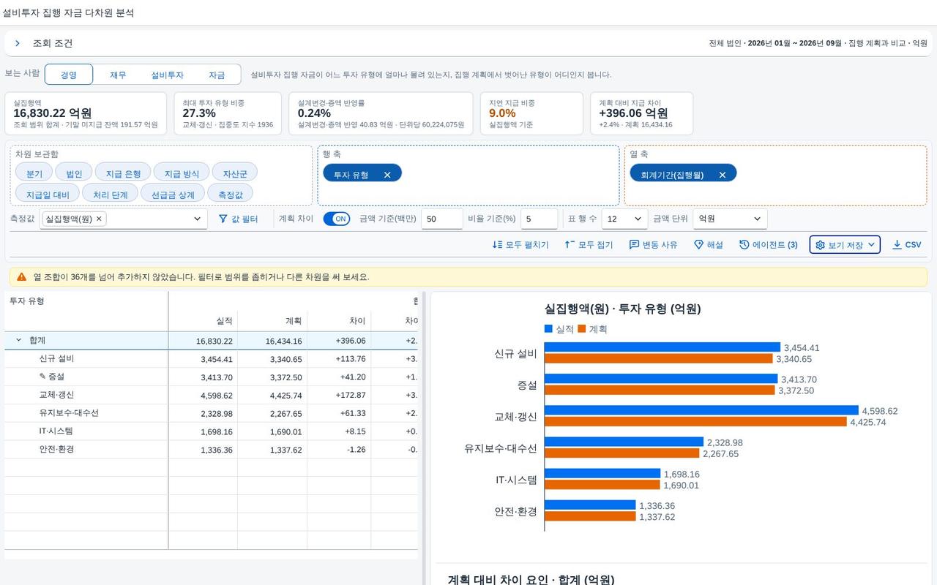Open 변동 사유 comment panel

[654, 245]
